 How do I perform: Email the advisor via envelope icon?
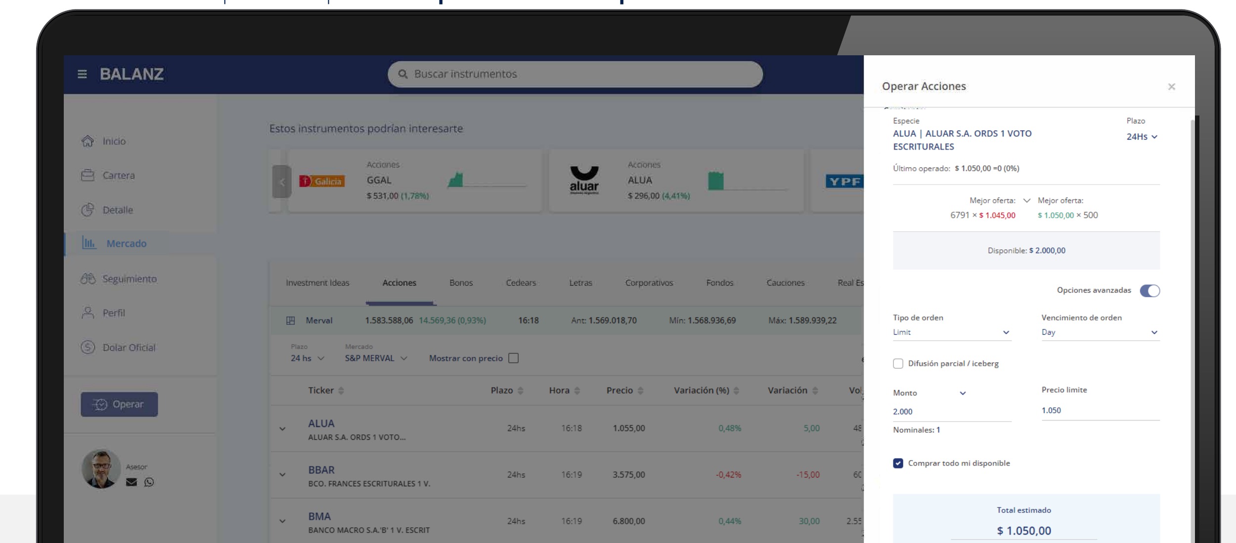tap(132, 482)
